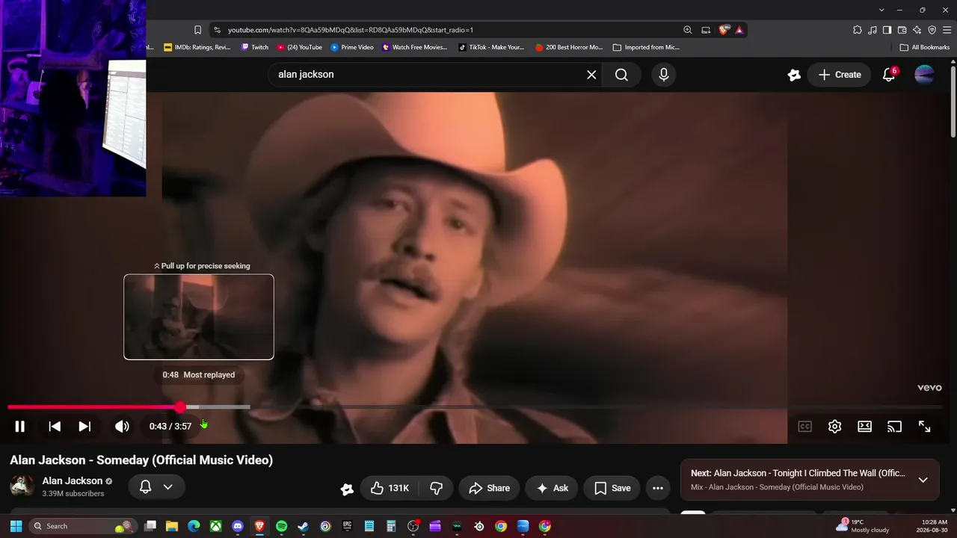The width and height of the screenshot is (957, 538).
Task: Enter fullscreen mode on the player
Action: [x=925, y=427]
